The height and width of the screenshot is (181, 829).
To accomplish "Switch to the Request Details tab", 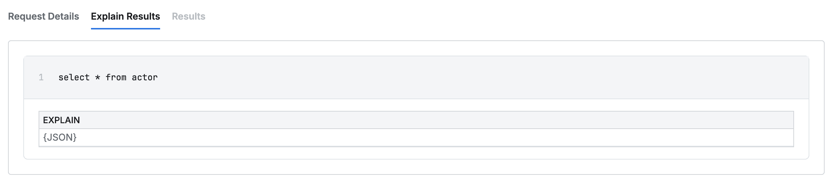I will tap(43, 16).
